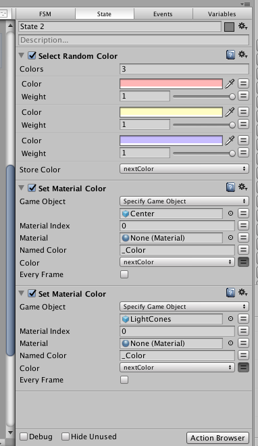Viewport: 258px width, 446px height.
Task: Click the Colors count field
Action: pyautogui.click(x=184, y=69)
